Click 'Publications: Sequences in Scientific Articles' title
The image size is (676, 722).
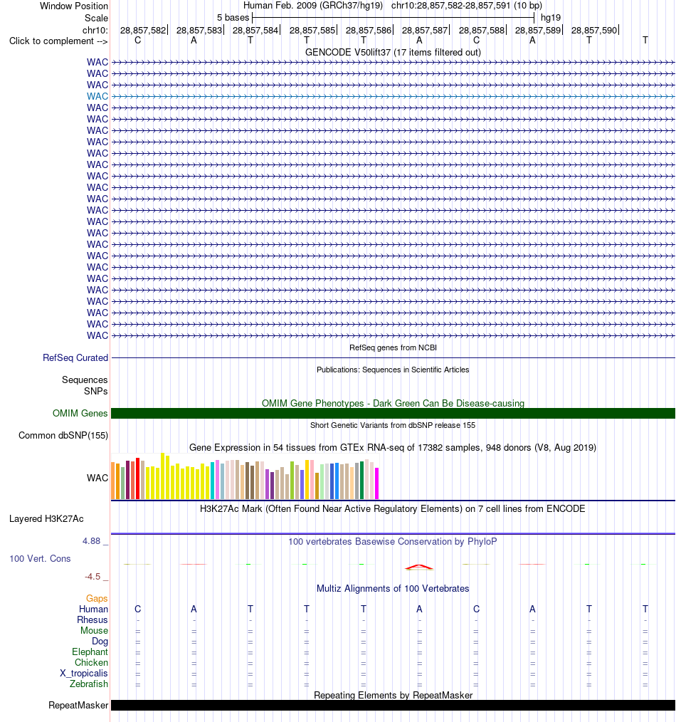point(393,370)
